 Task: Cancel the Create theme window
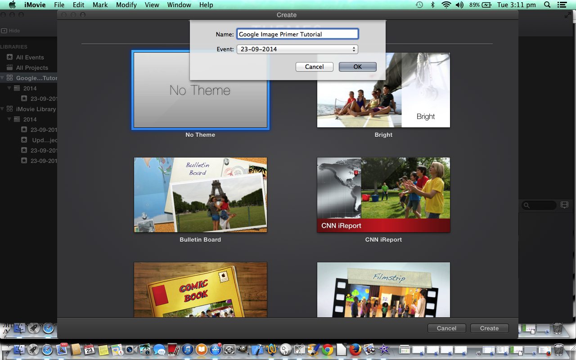pyautogui.click(x=446, y=328)
